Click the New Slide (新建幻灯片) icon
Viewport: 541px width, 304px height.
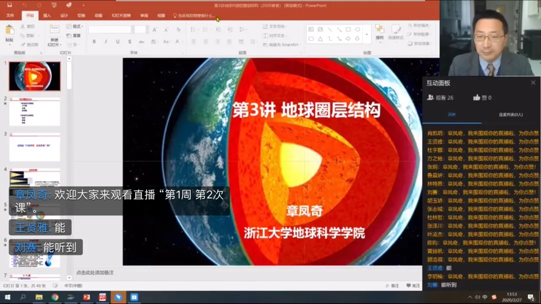click(54, 32)
